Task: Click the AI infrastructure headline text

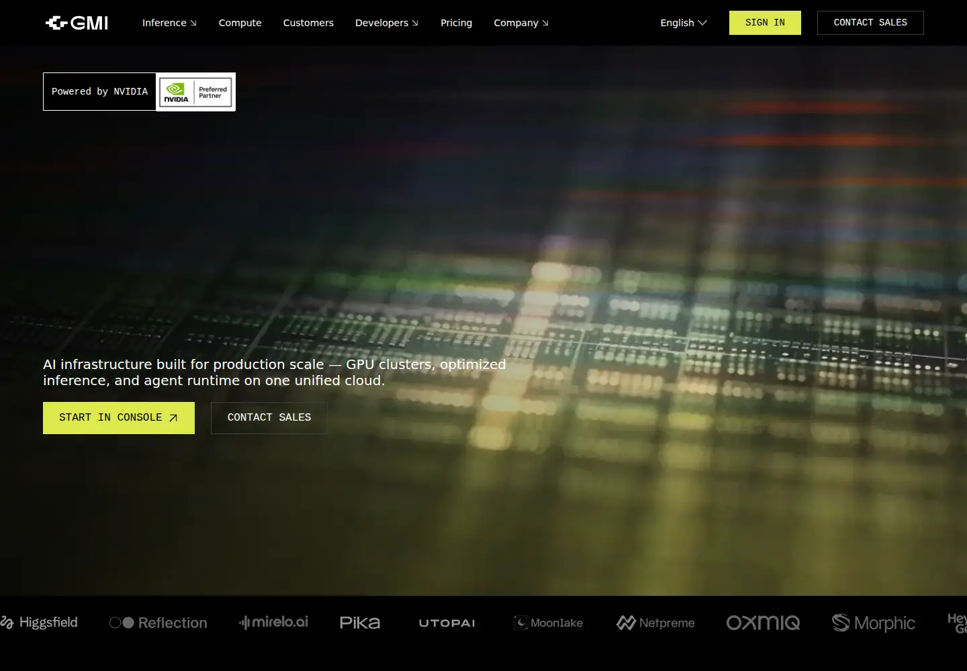Action: pos(275,372)
